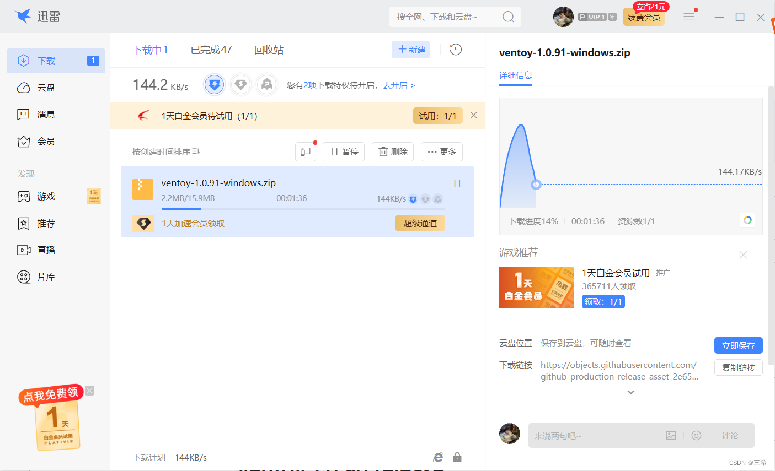
Task: Click the search magnifier icon
Action: (x=508, y=17)
